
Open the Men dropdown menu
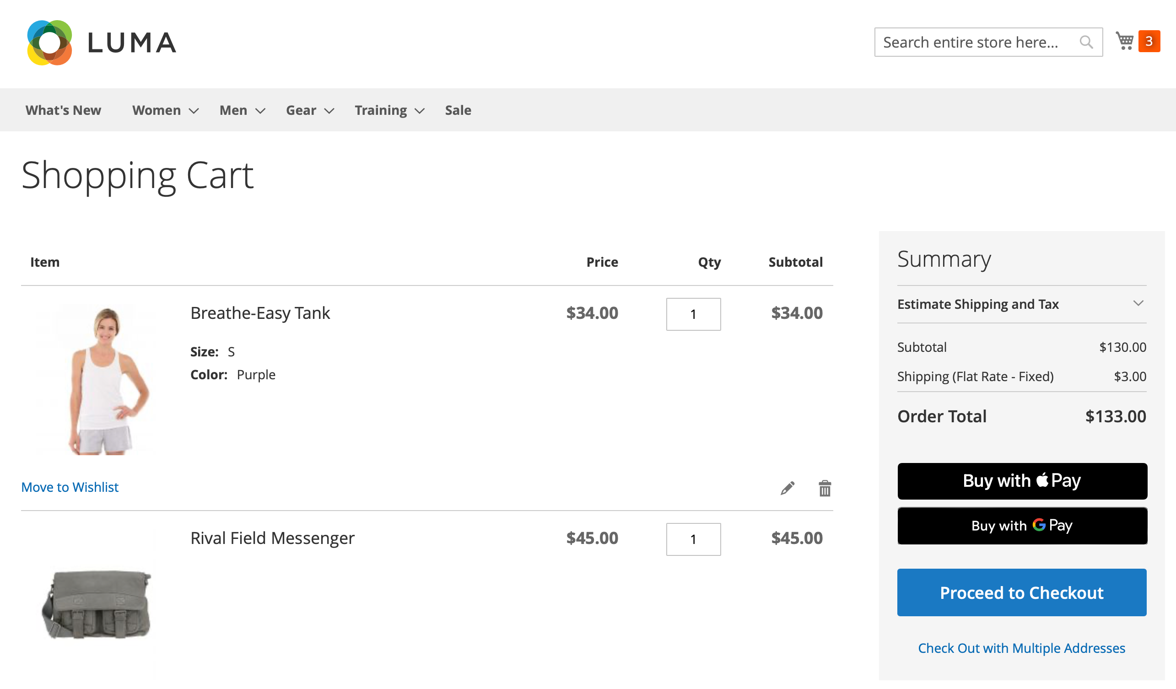(242, 110)
